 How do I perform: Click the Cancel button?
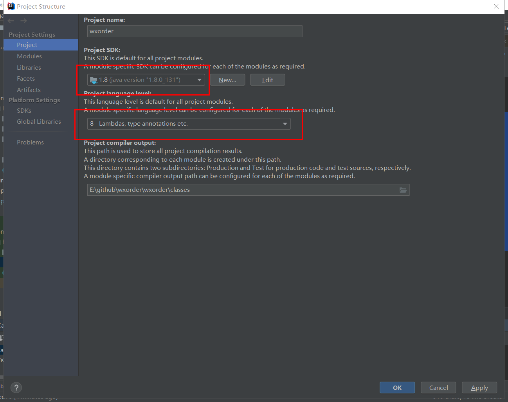438,388
